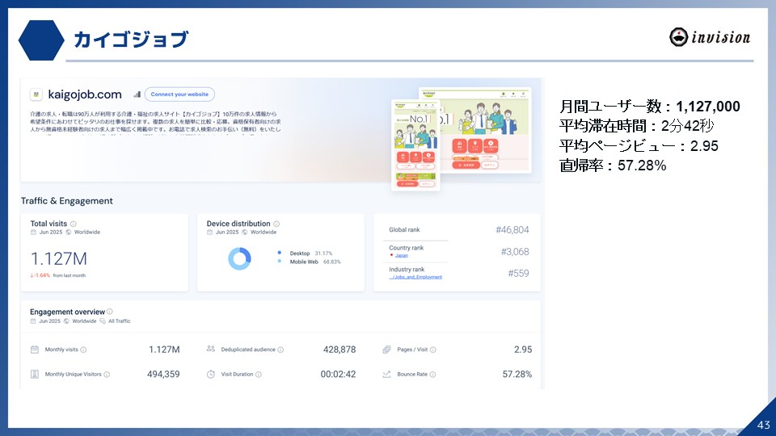This screenshot has width=776, height=436.
Task: Click the info icon next to Engagement overview
Action: point(110,312)
